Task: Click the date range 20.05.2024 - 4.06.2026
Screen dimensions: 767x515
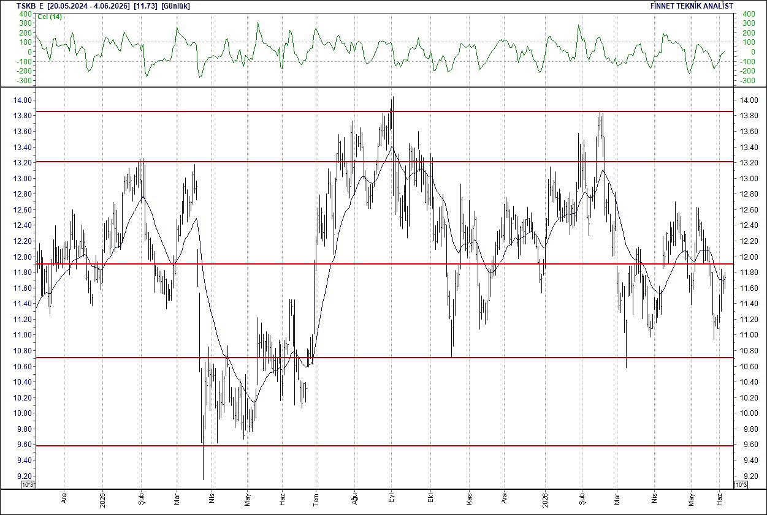Action: [x=89, y=6]
